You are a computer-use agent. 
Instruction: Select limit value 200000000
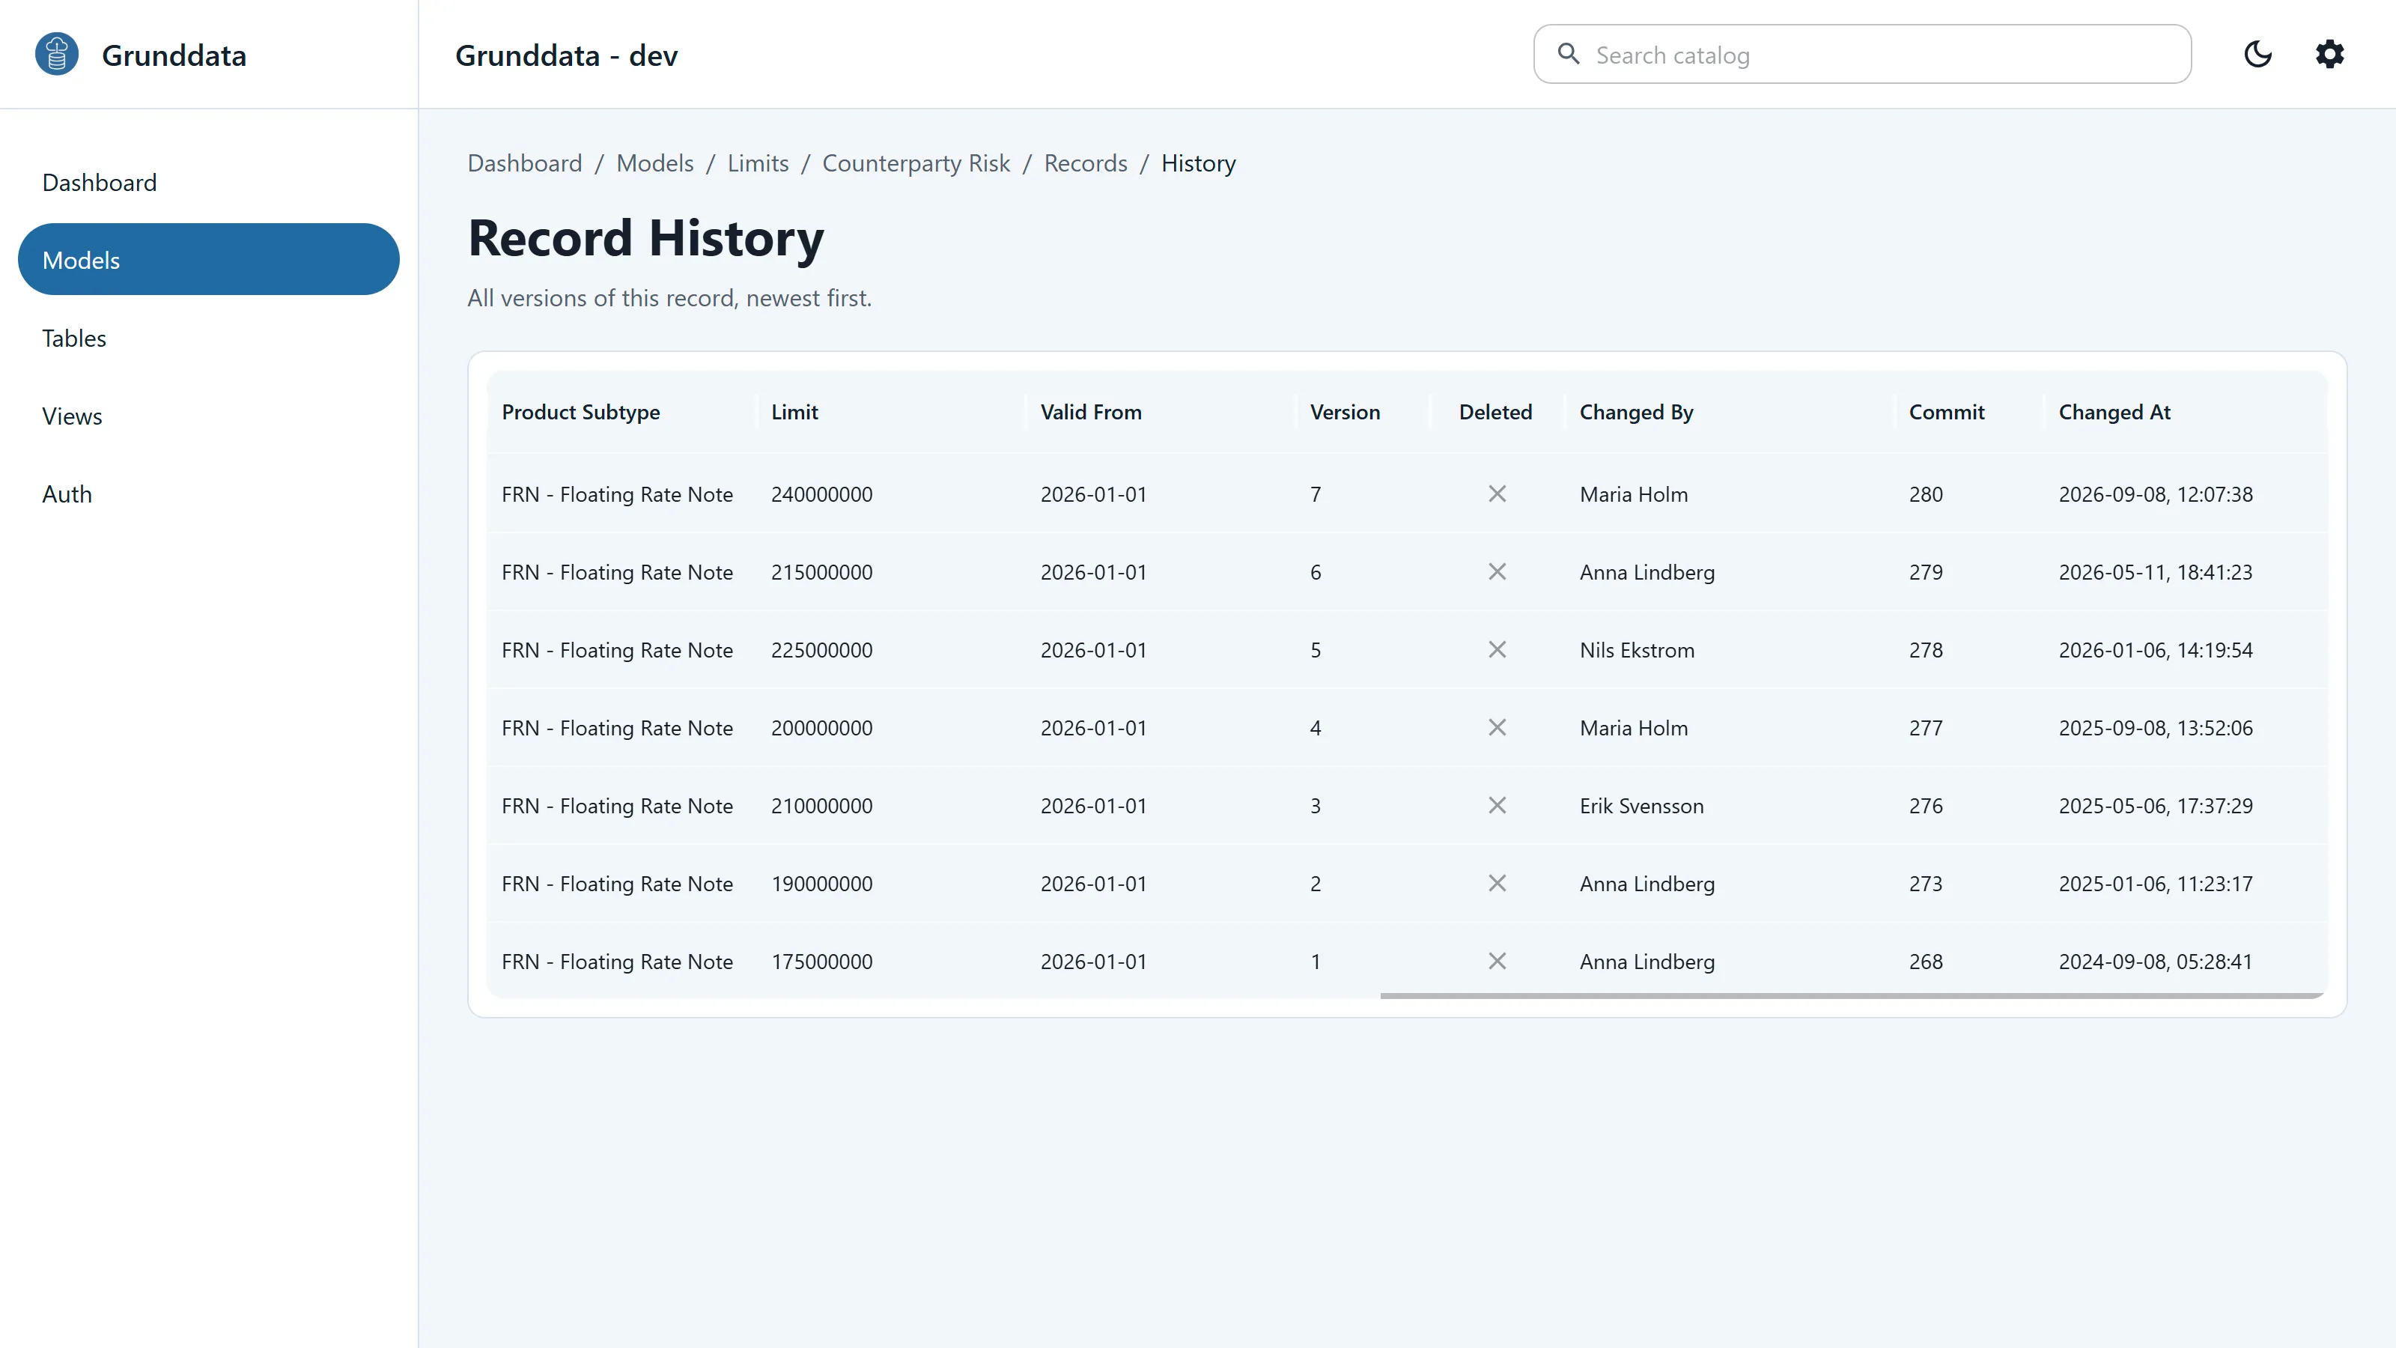[x=822, y=727]
